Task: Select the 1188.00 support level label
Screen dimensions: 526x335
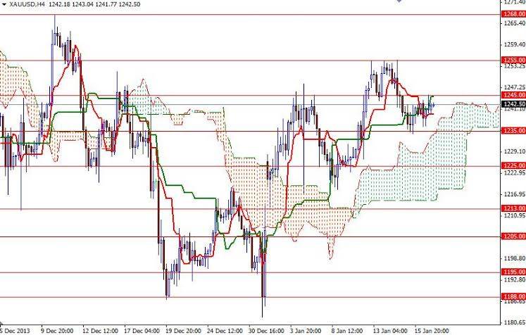Action: point(513,296)
